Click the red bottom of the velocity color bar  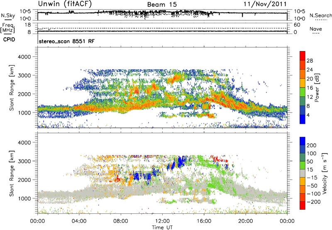click(303, 206)
